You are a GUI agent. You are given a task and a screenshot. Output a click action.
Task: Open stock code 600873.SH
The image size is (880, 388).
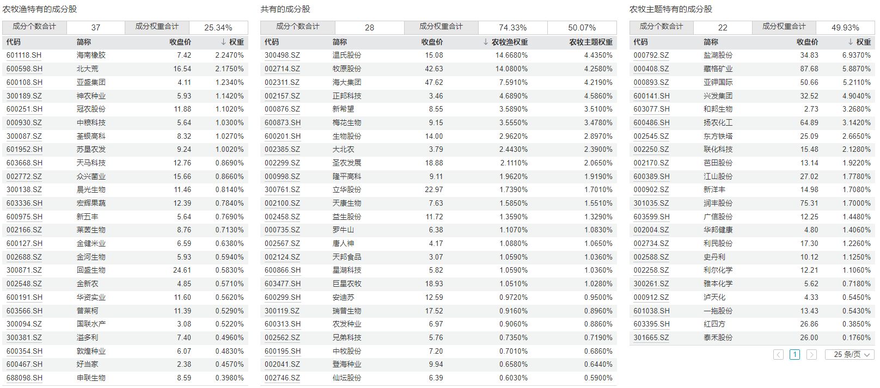click(x=282, y=123)
